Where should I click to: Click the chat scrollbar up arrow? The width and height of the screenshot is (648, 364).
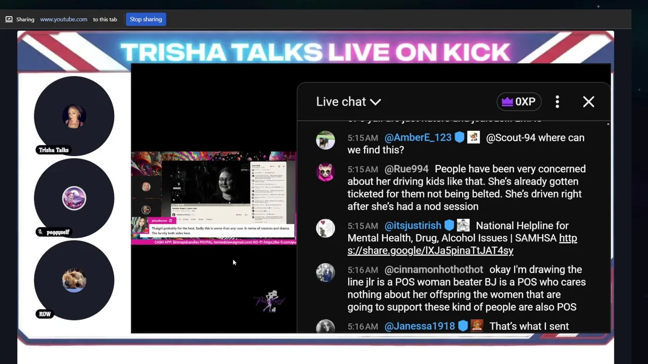[x=608, y=124]
